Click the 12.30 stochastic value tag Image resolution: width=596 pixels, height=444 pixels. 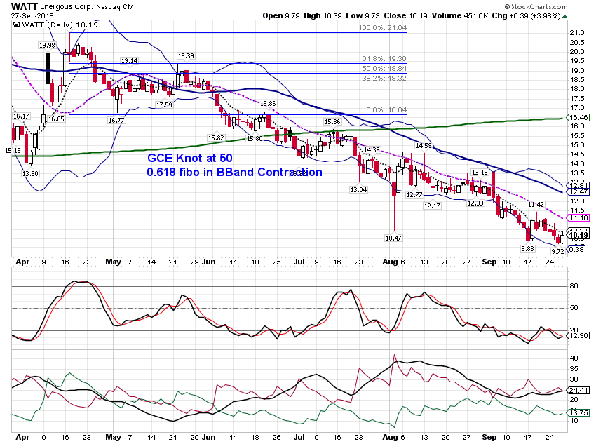pyautogui.click(x=578, y=336)
